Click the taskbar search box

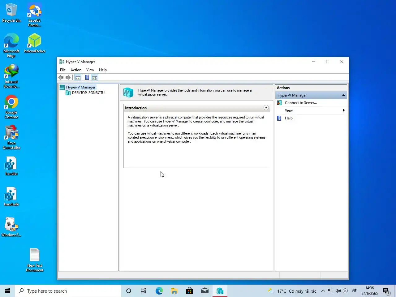click(x=68, y=291)
